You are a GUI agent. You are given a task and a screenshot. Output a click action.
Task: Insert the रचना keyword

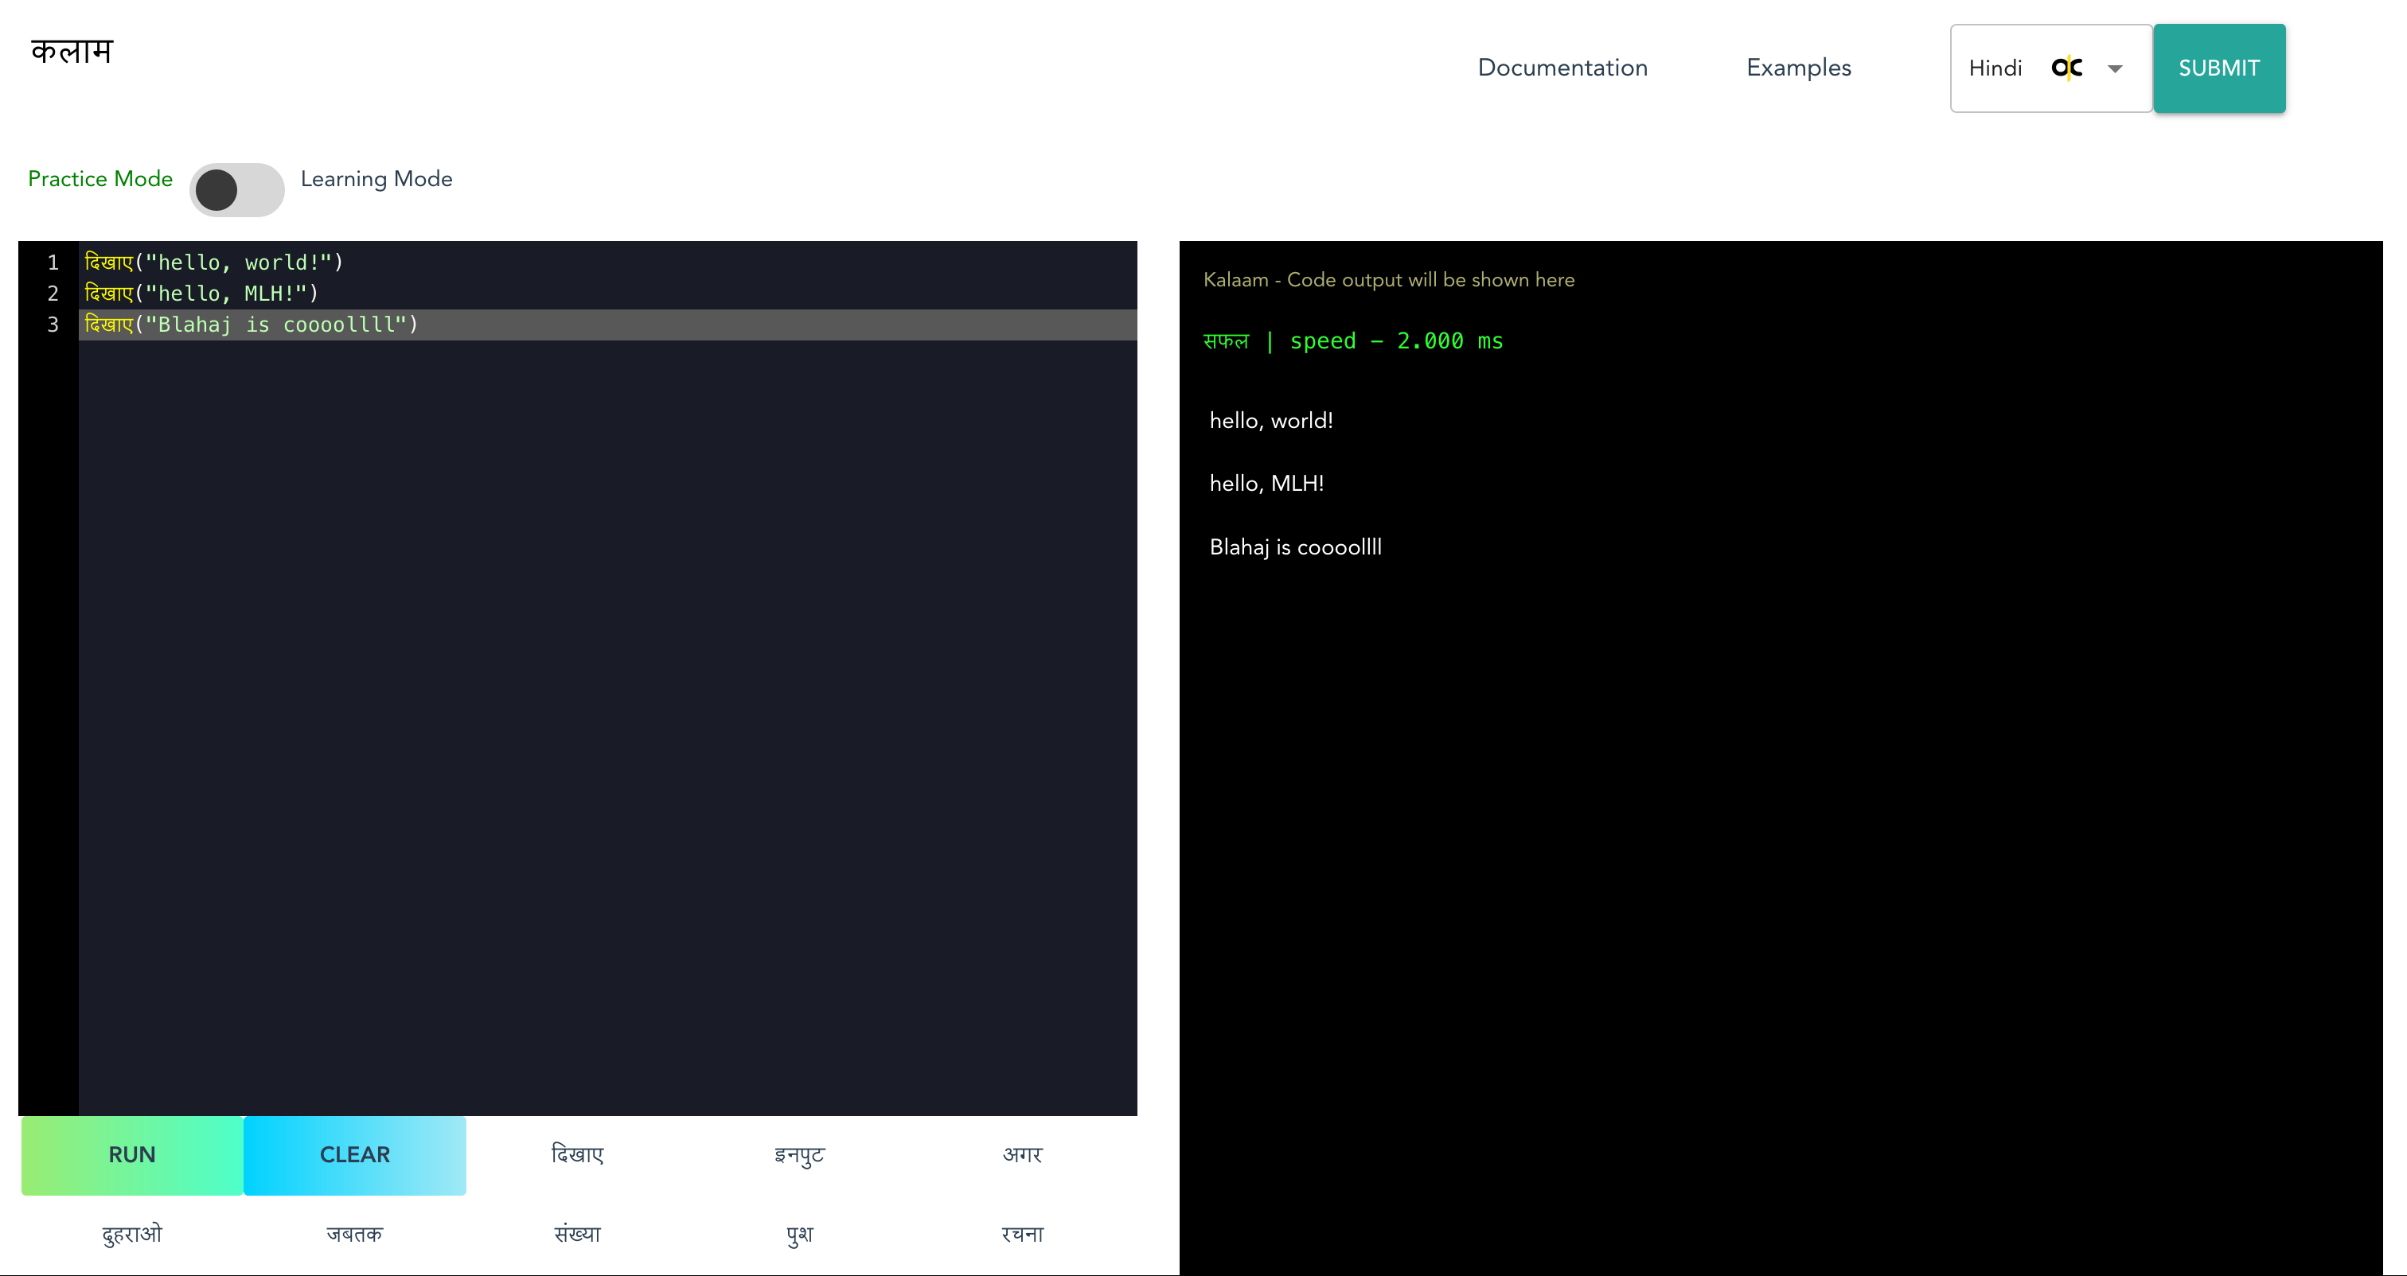point(1022,1234)
